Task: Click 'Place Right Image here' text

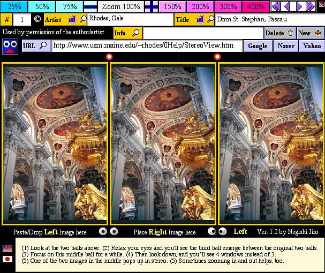Action: coord(164,232)
